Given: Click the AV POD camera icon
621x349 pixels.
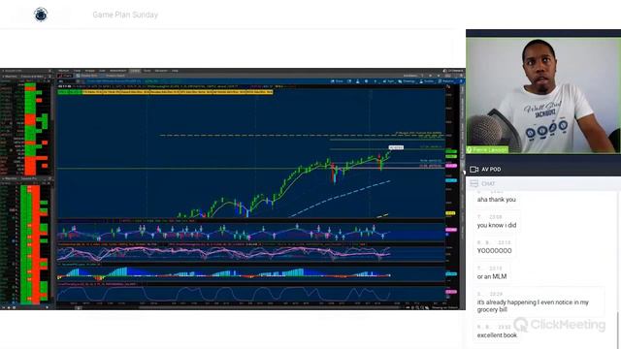Looking at the screenshot, I should click(474, 170).
